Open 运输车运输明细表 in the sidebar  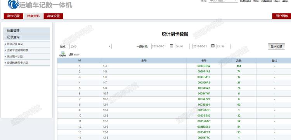click(27, 50)
